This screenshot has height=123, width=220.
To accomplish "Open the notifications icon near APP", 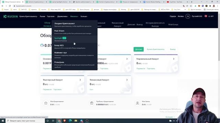I will (206, 16).
